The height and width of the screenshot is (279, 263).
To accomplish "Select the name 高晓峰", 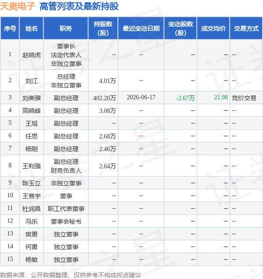I will [32, 111].
